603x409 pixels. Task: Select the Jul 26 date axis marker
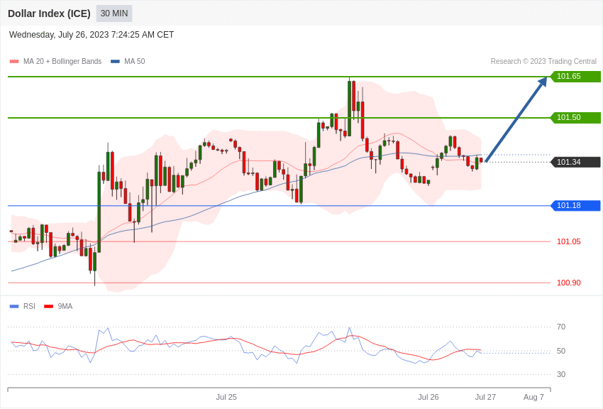point(428,397)
